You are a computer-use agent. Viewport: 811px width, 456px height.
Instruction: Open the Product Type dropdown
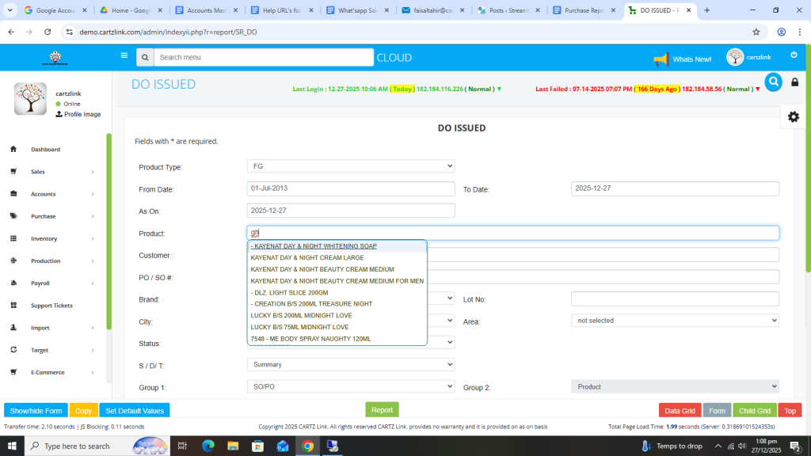pyautogui.click(x=351, y=166)
